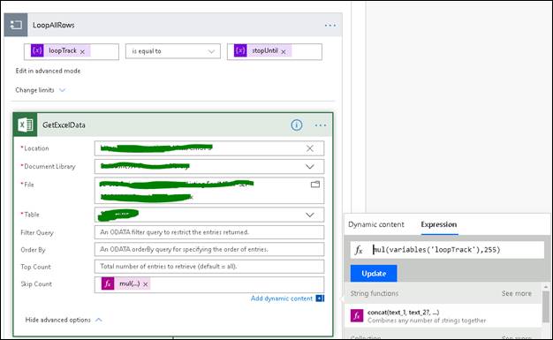553x340 pixels.
Task: Click See more for String functions
Action: coord(516,293)
